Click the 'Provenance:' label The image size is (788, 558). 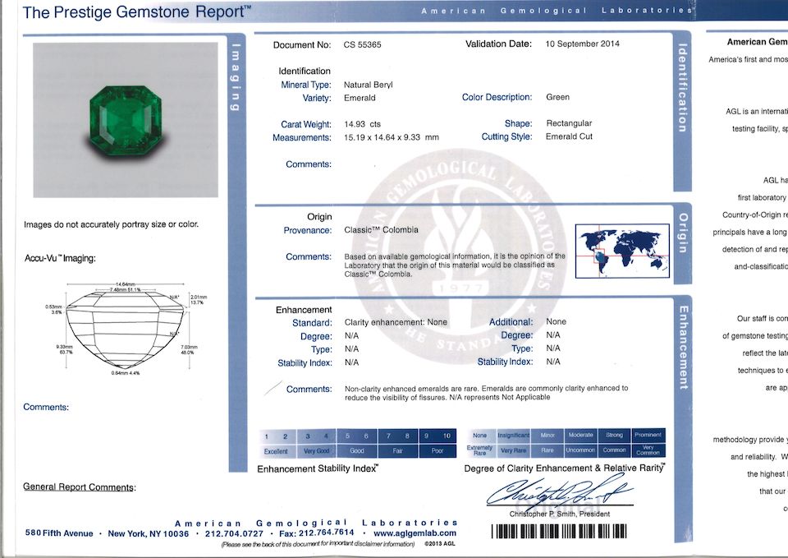[308, 230]
